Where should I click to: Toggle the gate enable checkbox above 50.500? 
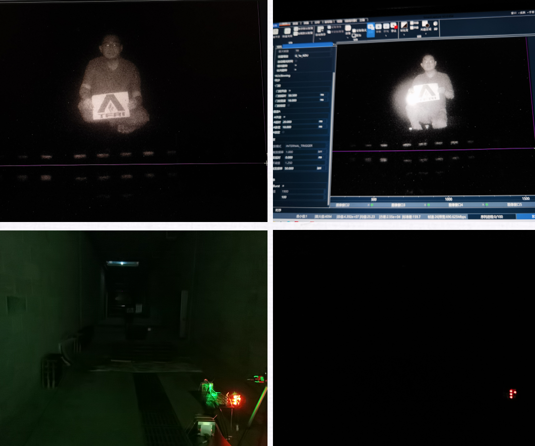[x=290, y=90]
